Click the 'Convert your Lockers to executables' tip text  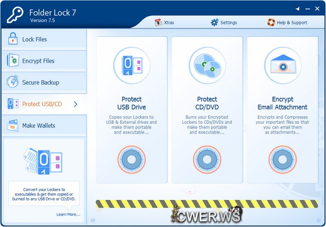tap(44, 194)
